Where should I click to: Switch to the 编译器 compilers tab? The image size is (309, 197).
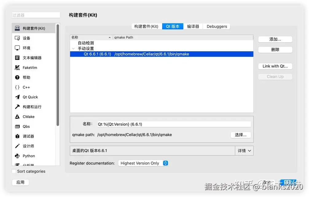point(193,26)
